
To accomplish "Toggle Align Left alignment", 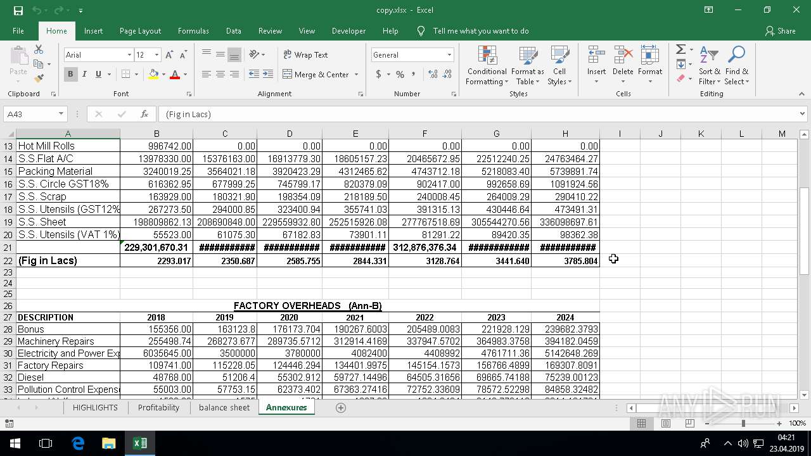I will (207, 74).
